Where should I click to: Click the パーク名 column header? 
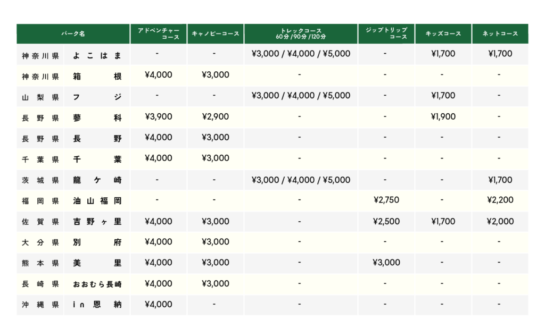point(73,33)
